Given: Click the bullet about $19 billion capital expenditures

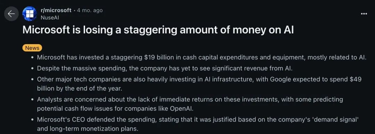Looking at the screenshot, I should pyautogui.click(x=202, y=57).
